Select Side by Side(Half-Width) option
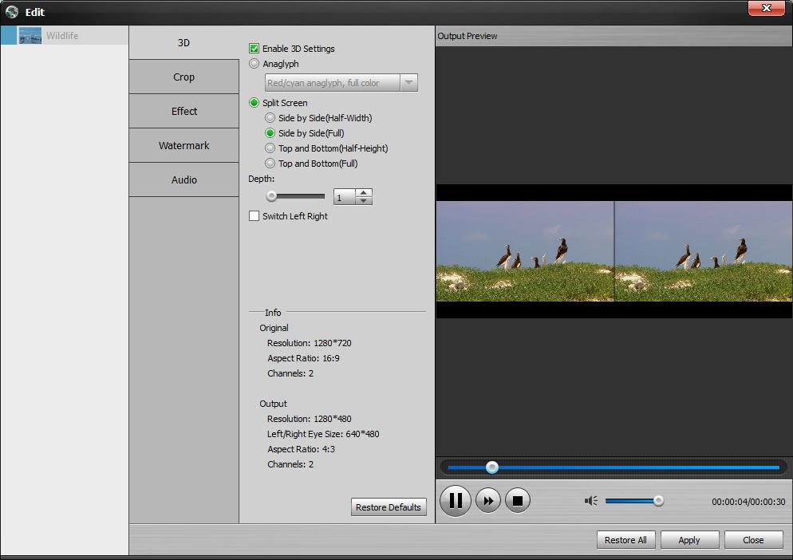The width and height of the screenshot is (793, 560). tap(270, 118)
